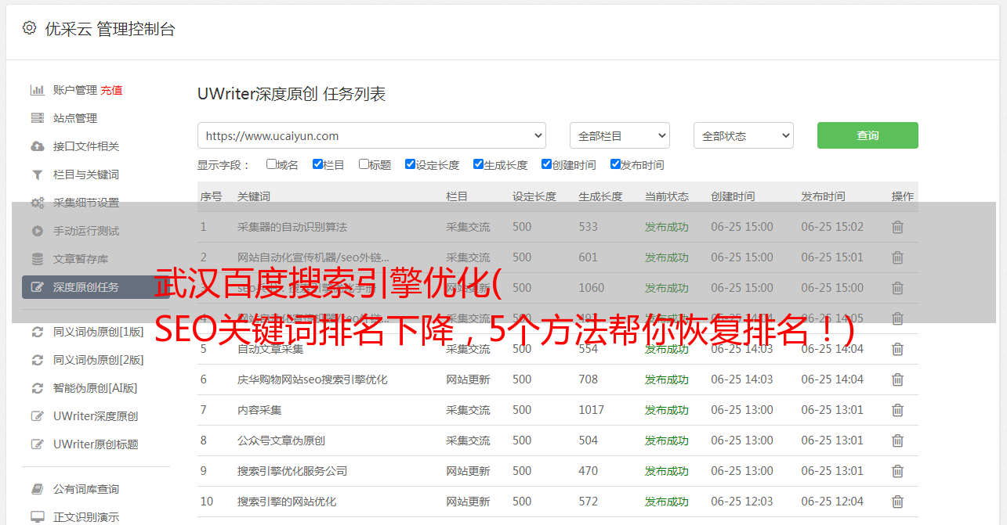Click the red 充值 link
Viewport: 1007px width, 525px height.
(111, 90)
